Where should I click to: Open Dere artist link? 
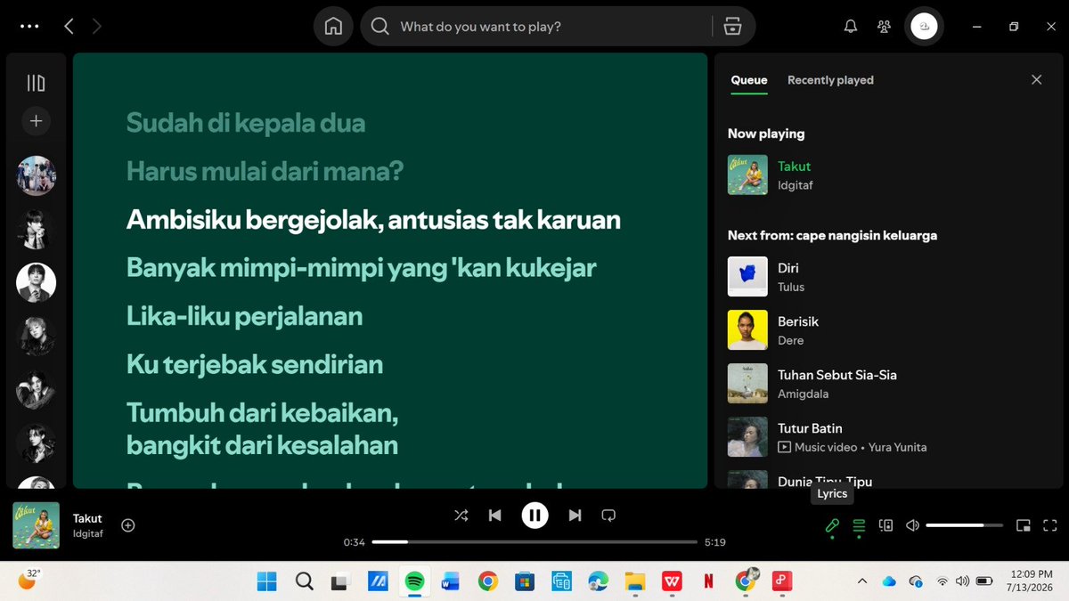(790, 340)
